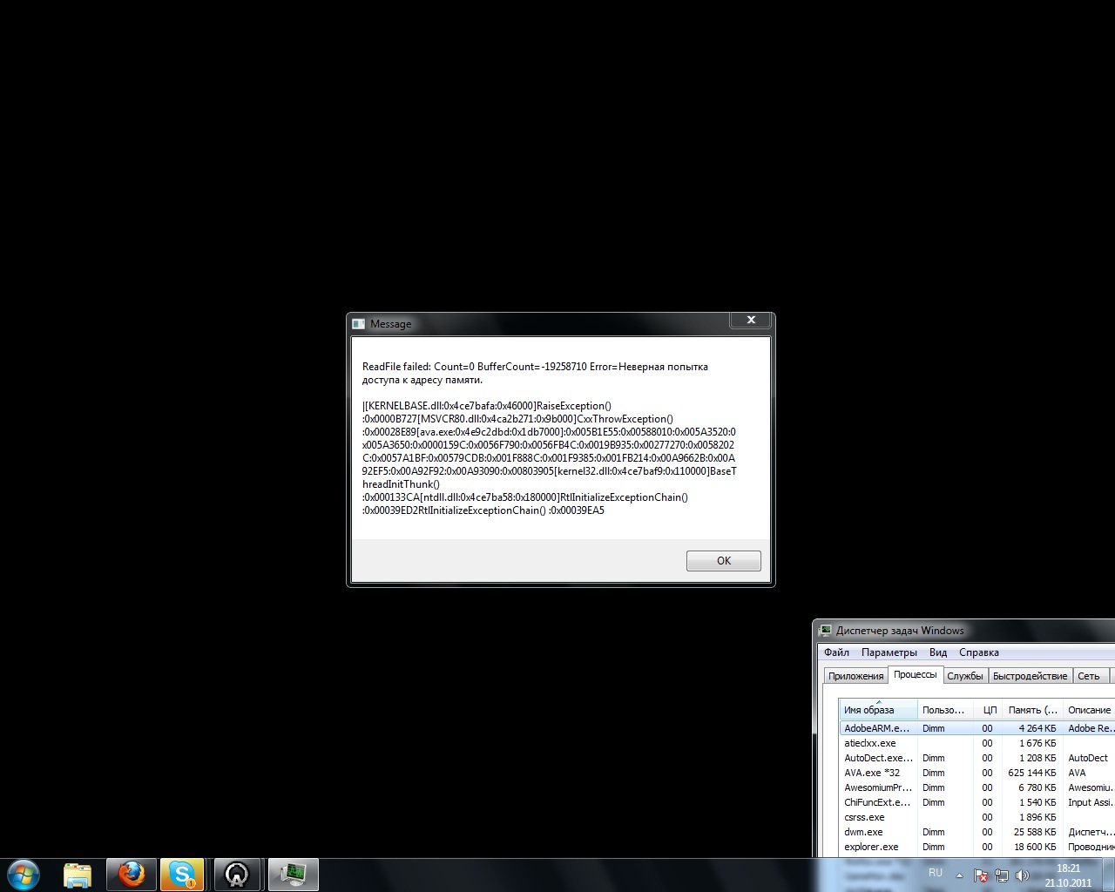The width and height of the screenshot is (1115, 892).
Task: Click the 25 588 КБ memory value
Action: pyautogui.click(x=1035, y=832)
